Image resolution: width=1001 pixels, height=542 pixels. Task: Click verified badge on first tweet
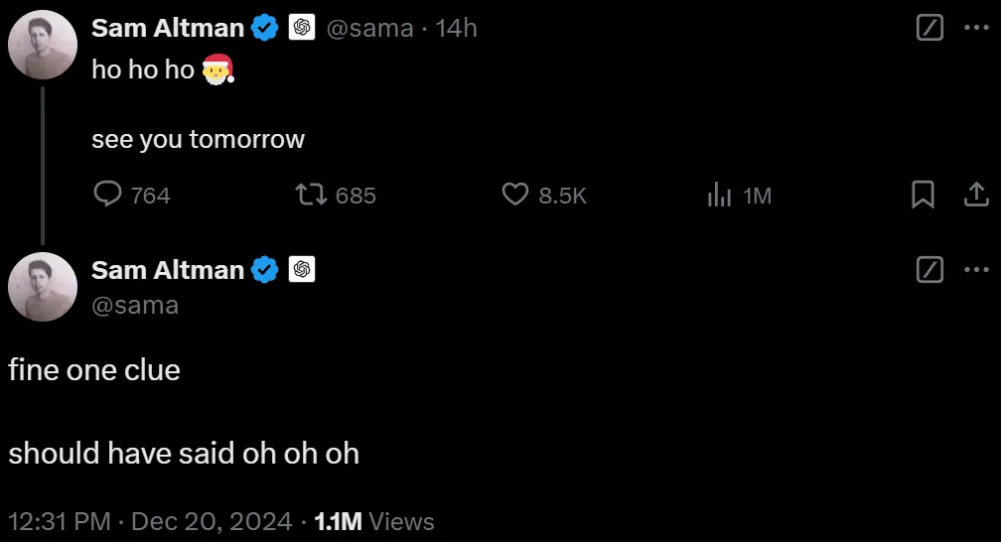[x=265, y=29]
